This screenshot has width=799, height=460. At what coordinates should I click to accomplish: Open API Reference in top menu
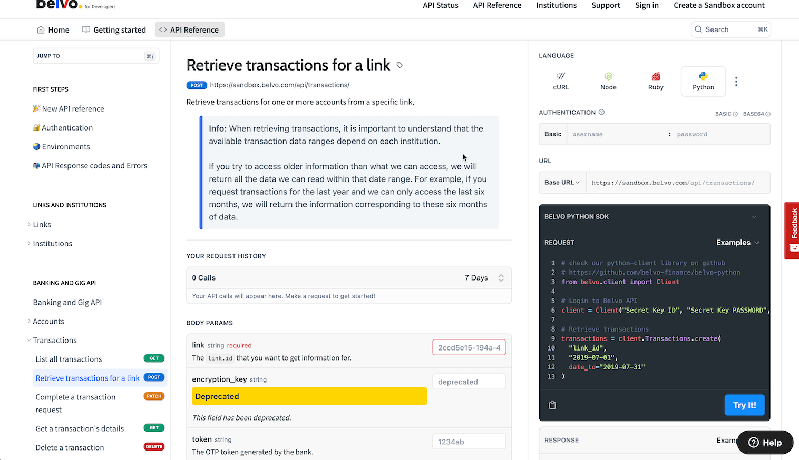coord(497,5)
